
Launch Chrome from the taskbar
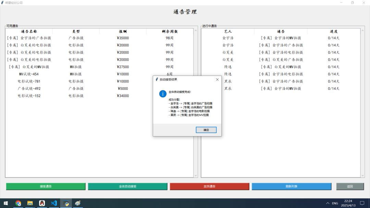tap(18, 203)
